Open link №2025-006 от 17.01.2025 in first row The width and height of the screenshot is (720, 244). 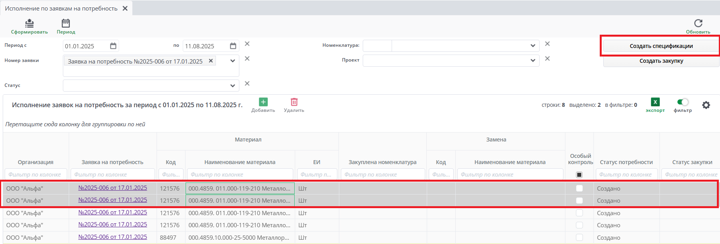112,188
